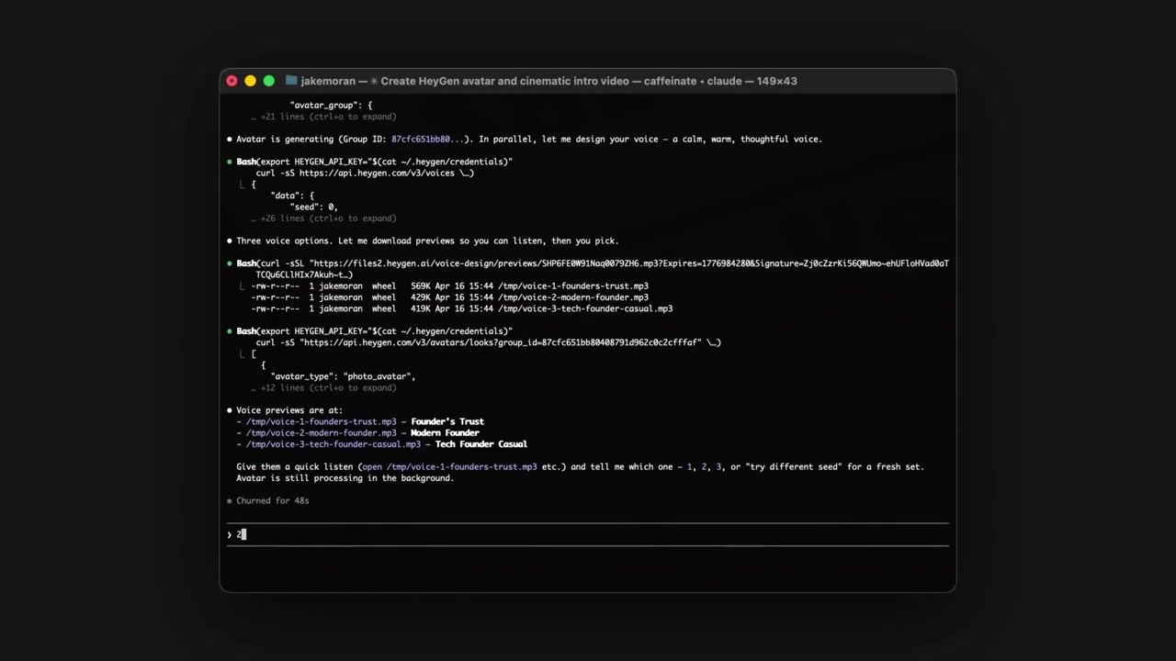Open the Group ID 87cfc651bb80 link
The width and height of the screenshot is (1176, 661).
pos(430,140)
